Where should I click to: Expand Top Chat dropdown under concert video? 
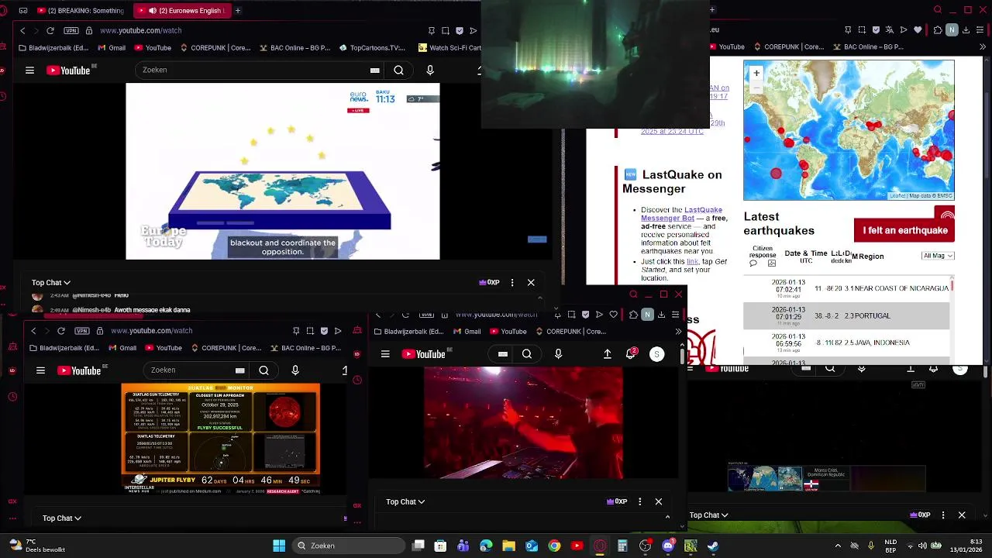[x=405, y=502]
